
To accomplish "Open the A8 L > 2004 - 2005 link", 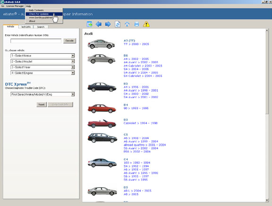I will pyautogui.click(x=137, y=190).
